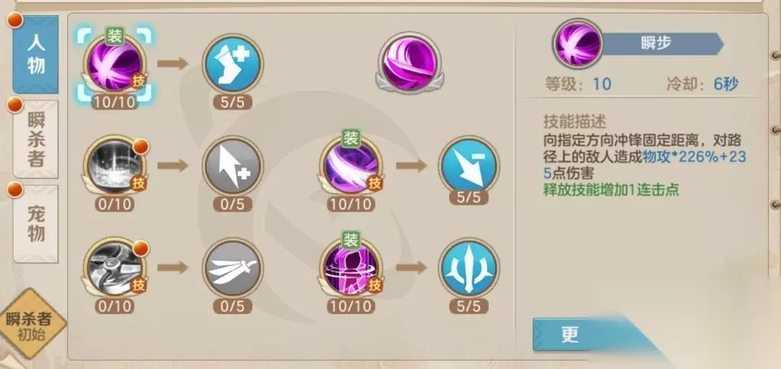
Task: Open the 瞬杀者 tab
Action: click(x=35, y=139)
